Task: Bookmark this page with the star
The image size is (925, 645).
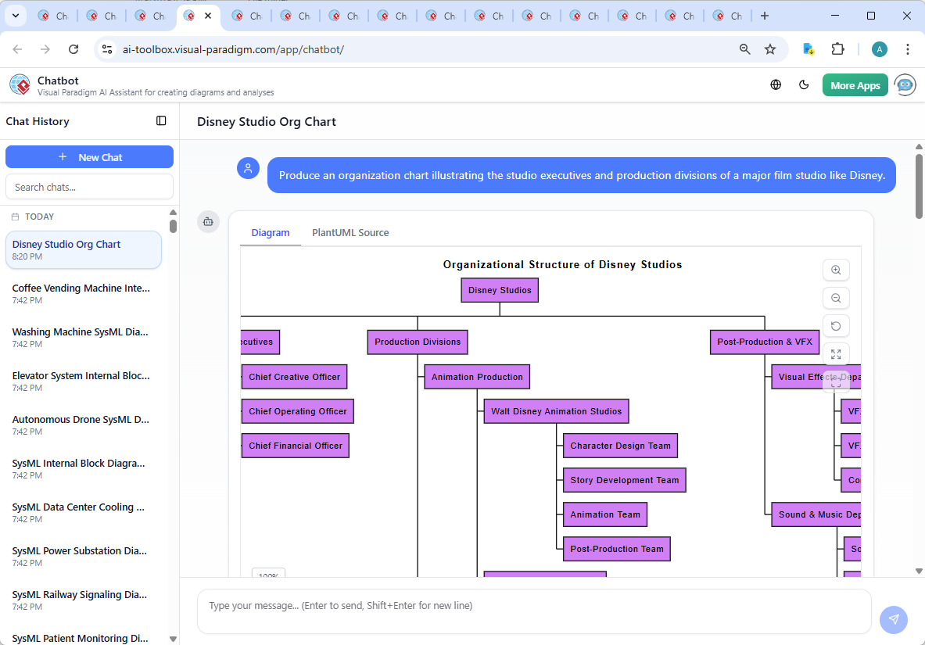Action: pos(770,49)
